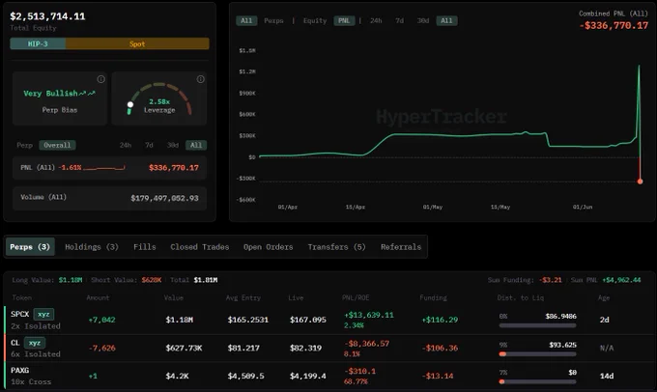The height and width of the screenshot is (392, 657).
Task: Set stats panel range to 7d
Action: (149, 146)
